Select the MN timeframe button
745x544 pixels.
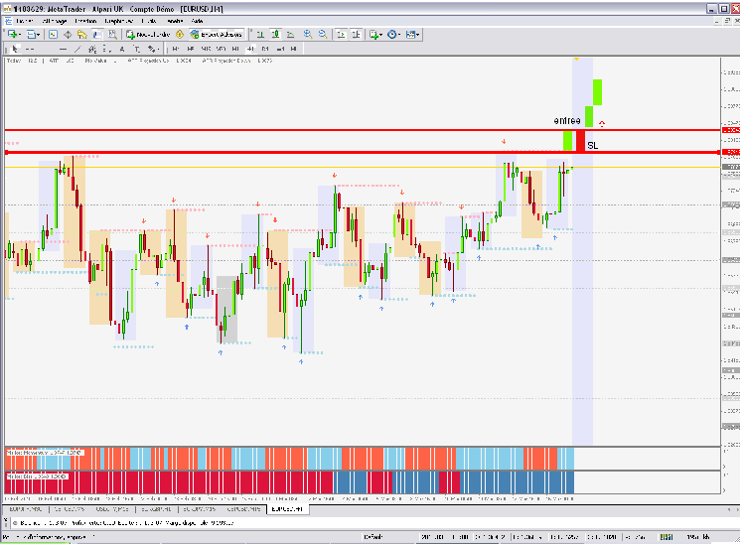pos(294,49)
